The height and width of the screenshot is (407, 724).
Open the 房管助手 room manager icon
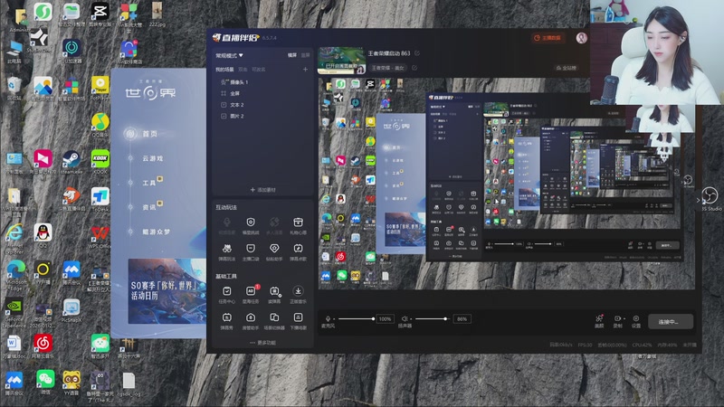point(251,317)
